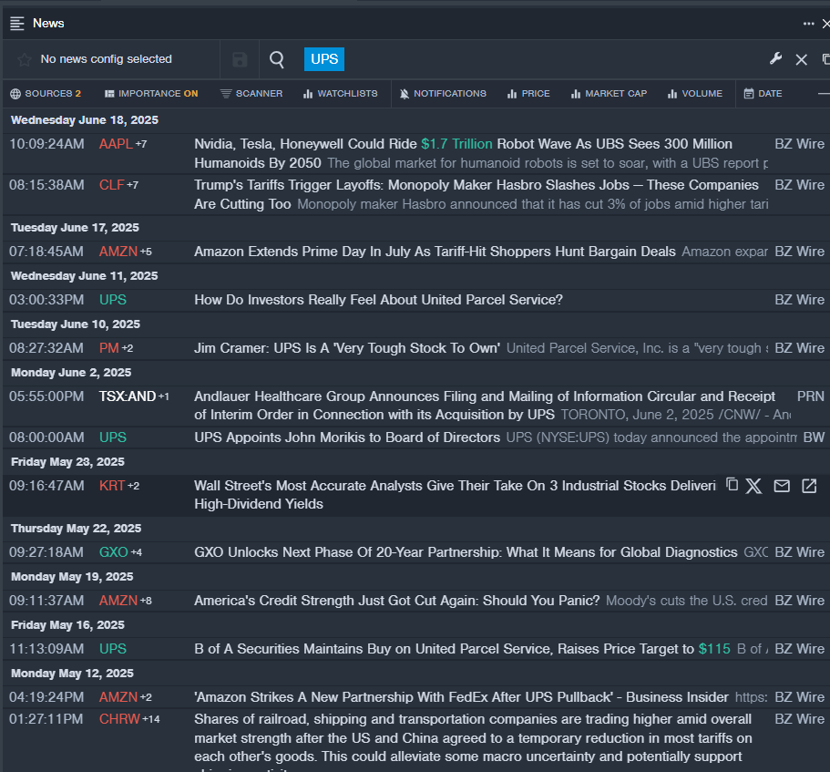The image size is (830, 772).
Task: Click the News panel menu lines icon
Action: pos(17,24)
